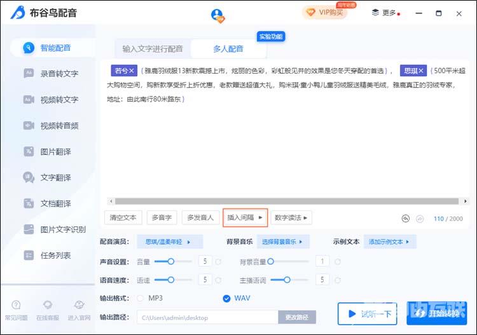Click the 语速 value field
Viewport: 477px width, 335px height.
(x=205, y=280)
